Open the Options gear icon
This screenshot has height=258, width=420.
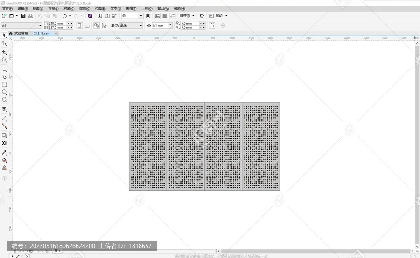pyautogui.click(x=202, y=16)
